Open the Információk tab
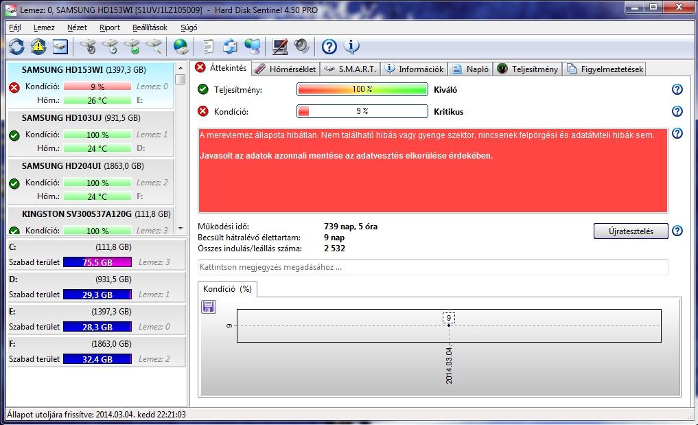The width and height of the screenshot is (698, 425). (x=415, y=69)
